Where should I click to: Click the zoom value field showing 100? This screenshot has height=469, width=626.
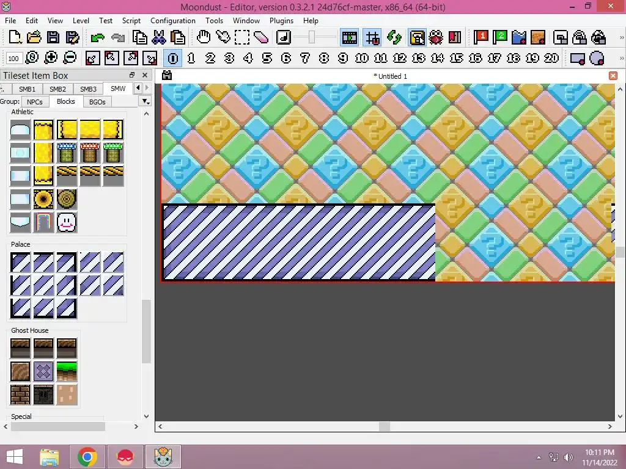point(13,59)
